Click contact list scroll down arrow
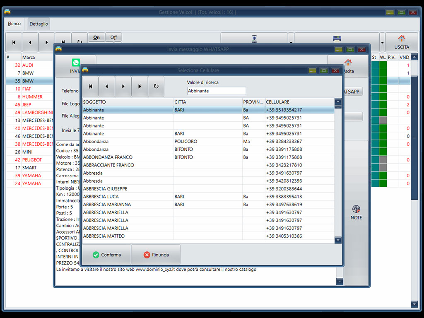This screenshot has width=424, height=318. tap(338, 240)
